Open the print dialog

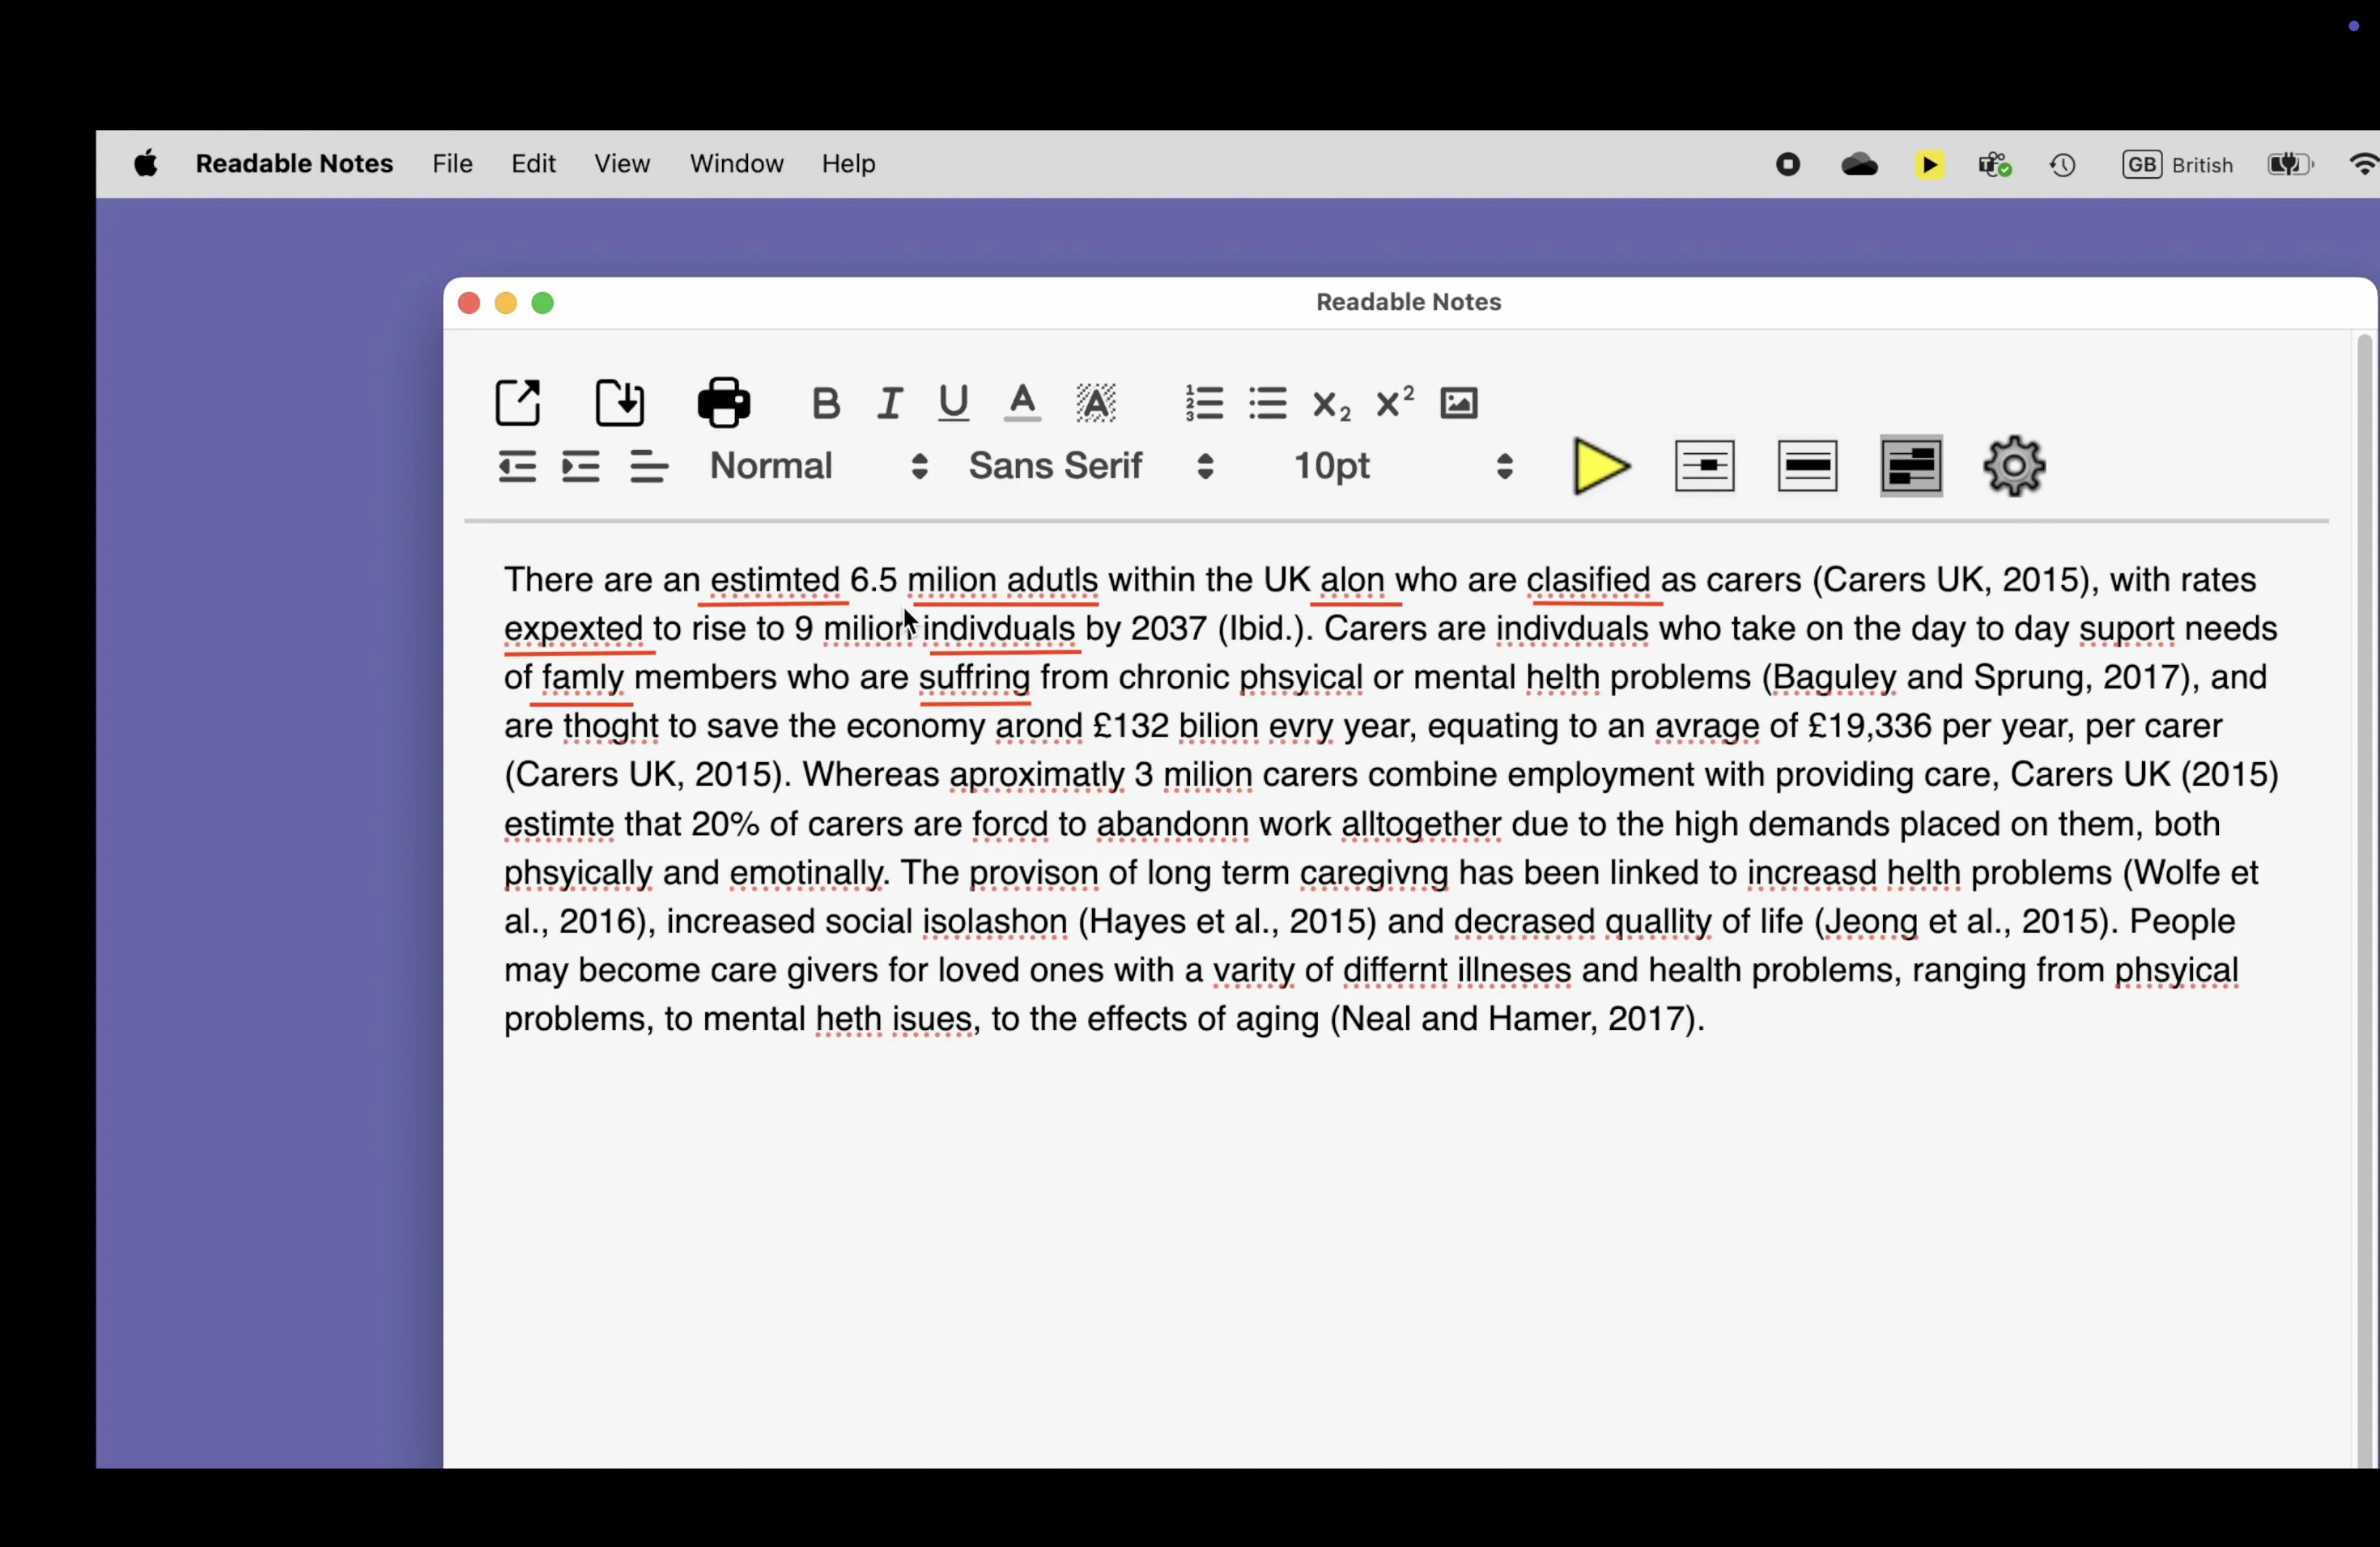[x=723, y=404]
